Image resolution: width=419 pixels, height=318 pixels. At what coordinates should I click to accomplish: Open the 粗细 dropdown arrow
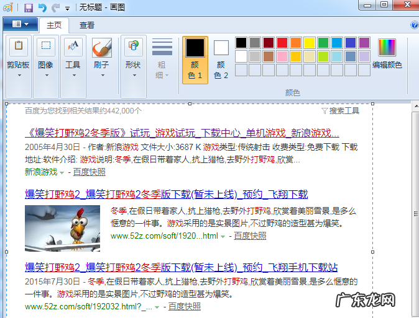167,76
